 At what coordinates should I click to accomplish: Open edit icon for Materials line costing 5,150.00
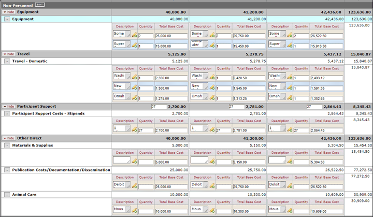tap(212, 161)
